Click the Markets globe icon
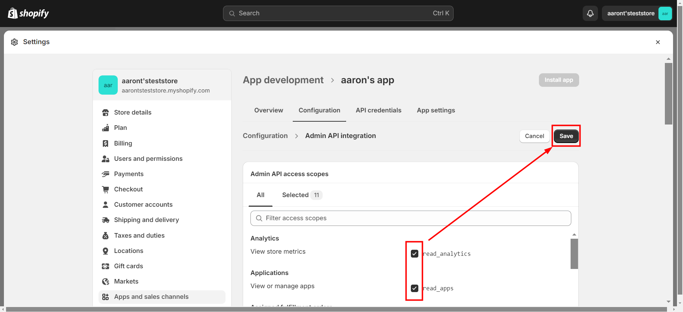 [106, 281]
